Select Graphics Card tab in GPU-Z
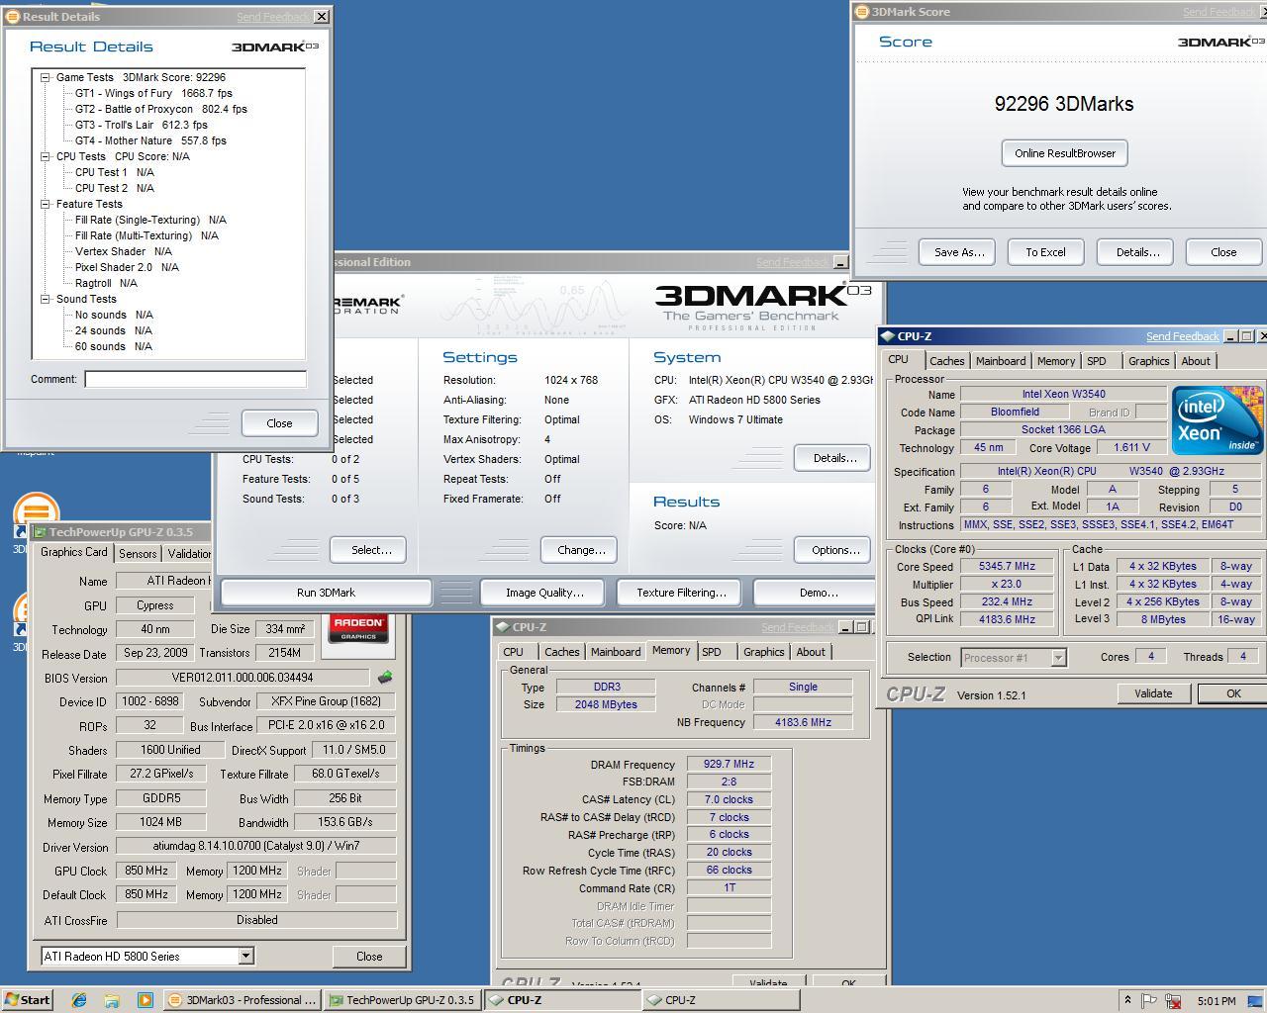 (x=74, y=552)
